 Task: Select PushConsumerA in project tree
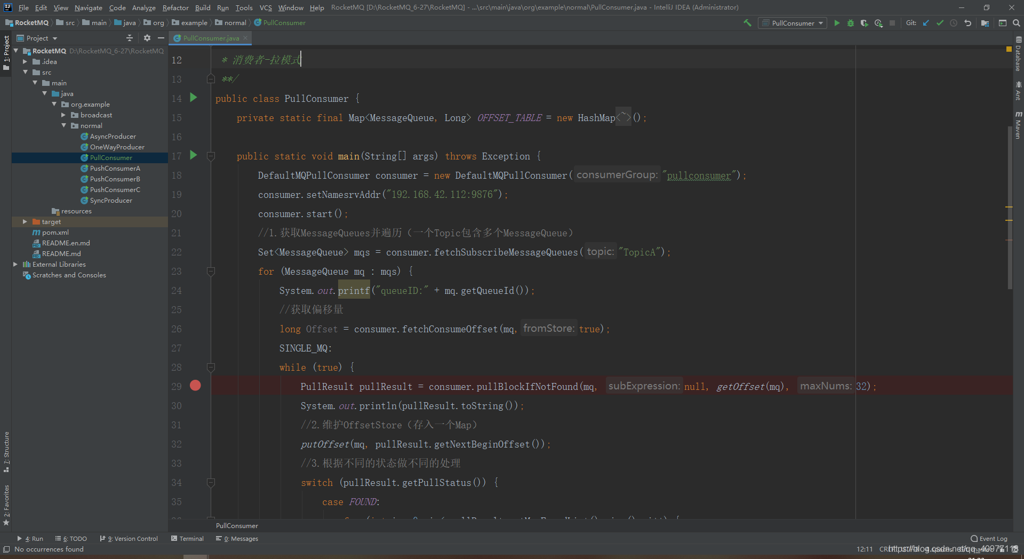[115, 168]
